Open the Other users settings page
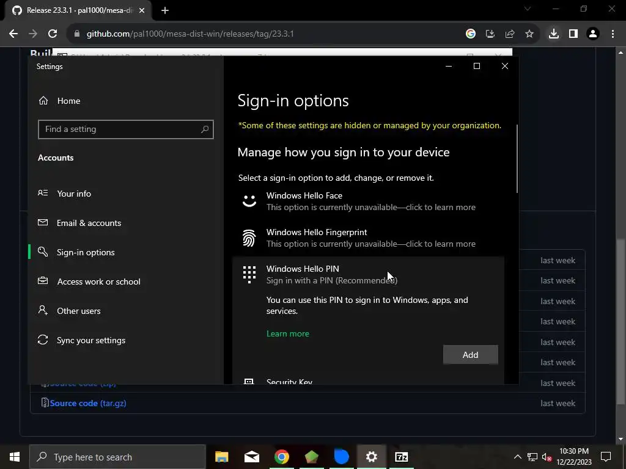Viewport: 626px width, 469px height. pyautogui.click(x=79, y=311)
